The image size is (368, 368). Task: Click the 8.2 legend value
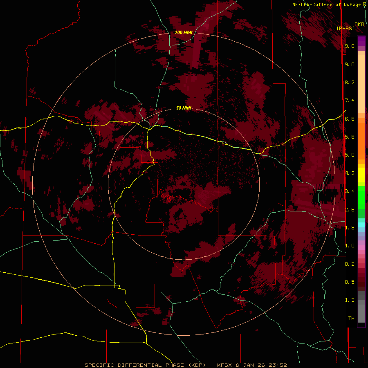(x=350, y=83)
